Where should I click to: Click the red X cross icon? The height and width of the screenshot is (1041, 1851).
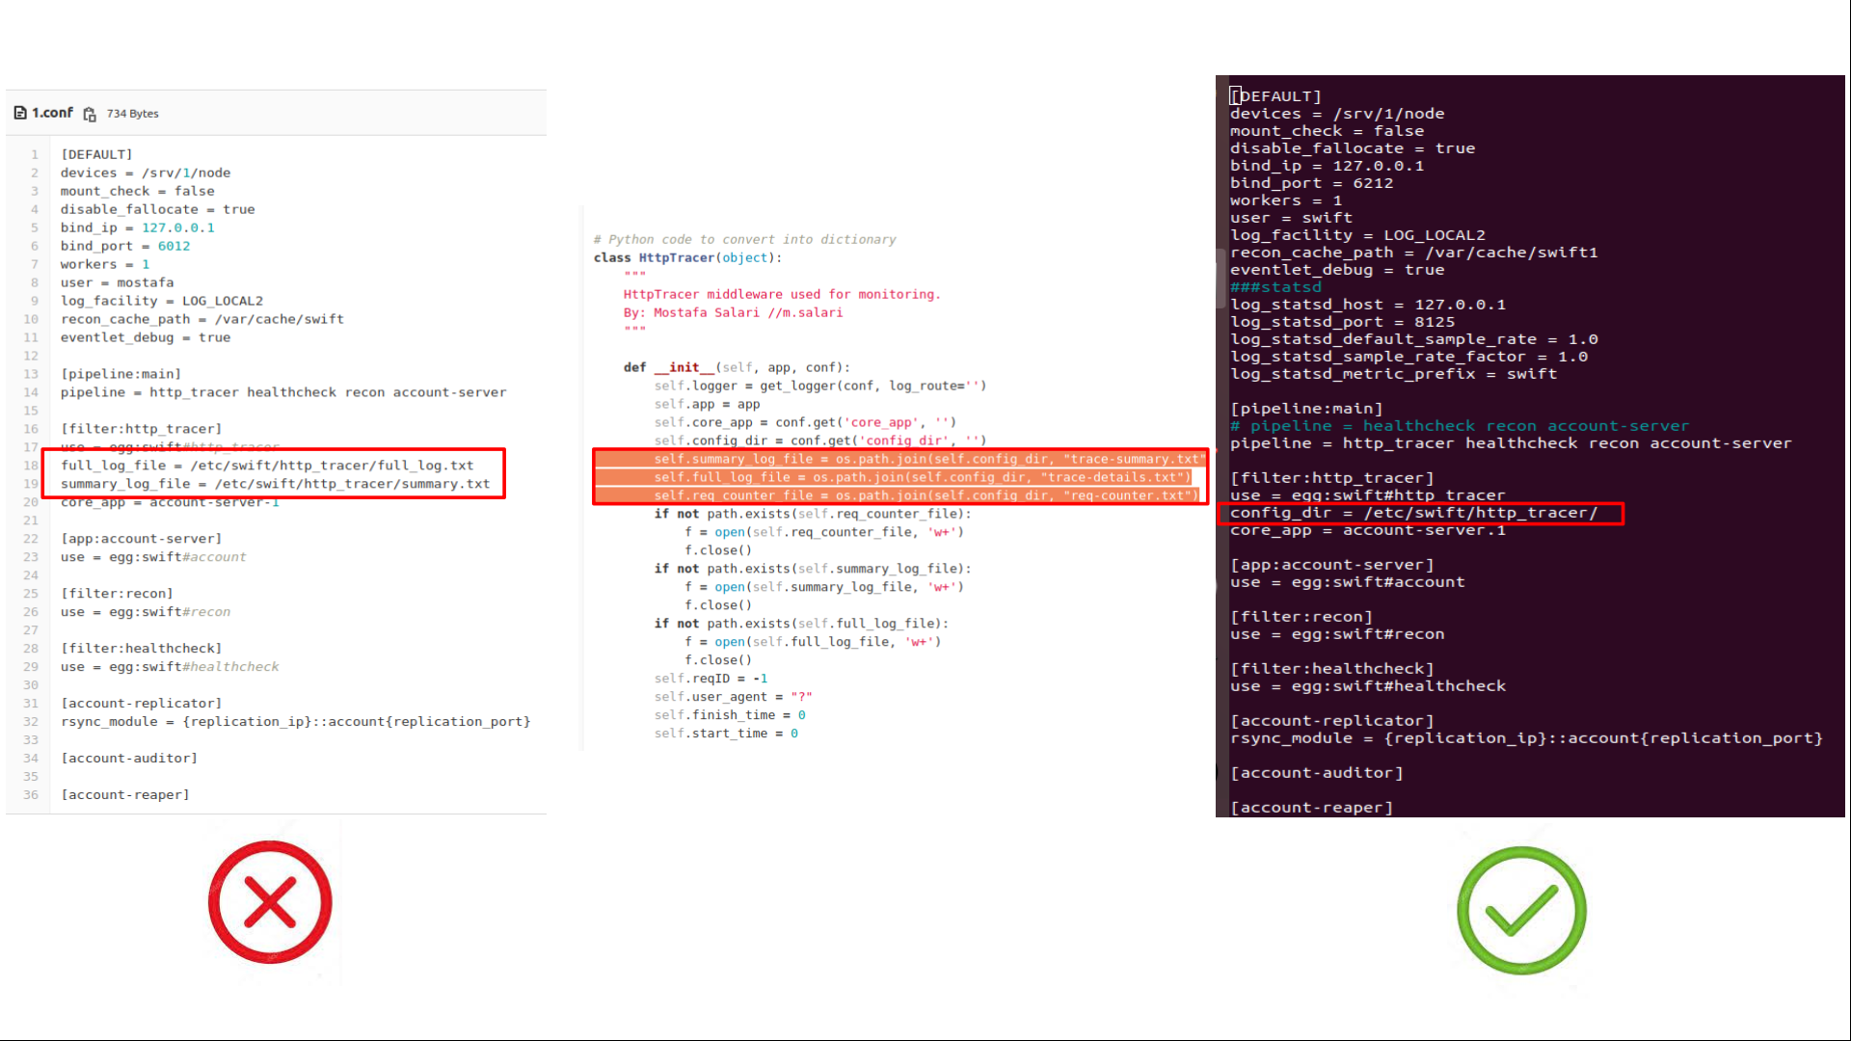[270, 903]
